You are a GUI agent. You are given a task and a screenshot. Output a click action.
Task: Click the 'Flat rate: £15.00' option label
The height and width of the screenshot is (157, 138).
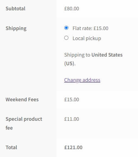click(x=90, y=28)
